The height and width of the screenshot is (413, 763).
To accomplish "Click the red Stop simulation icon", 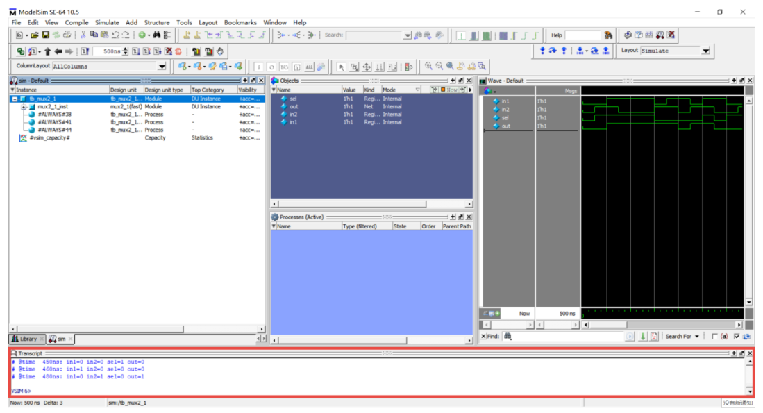I will (x=178, y=51).
